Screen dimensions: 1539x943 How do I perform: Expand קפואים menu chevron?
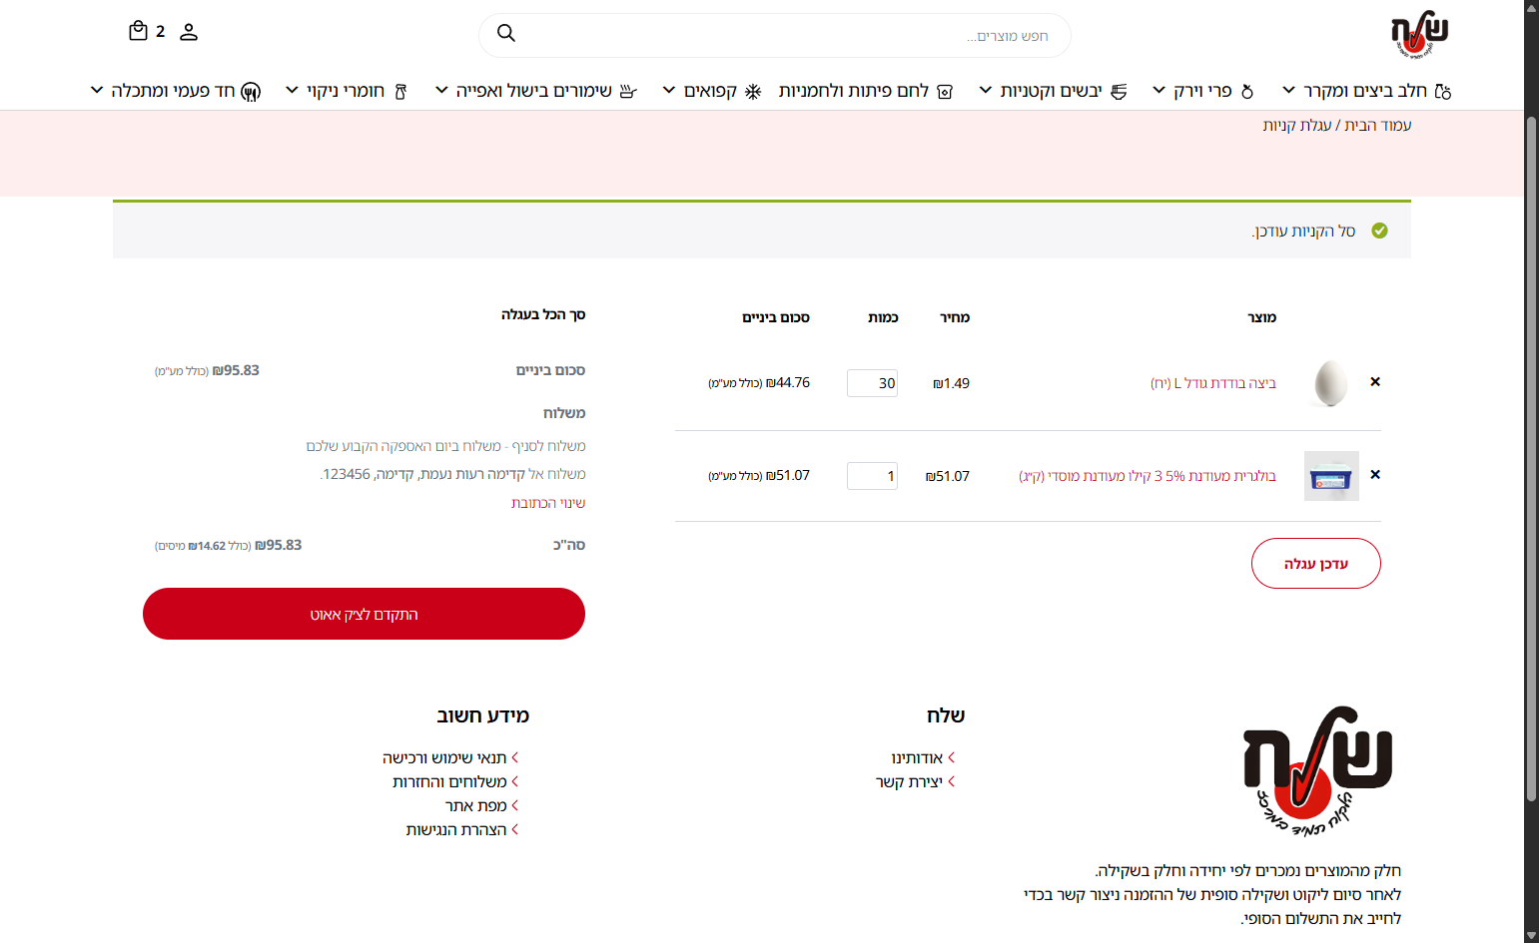[669, 90]
